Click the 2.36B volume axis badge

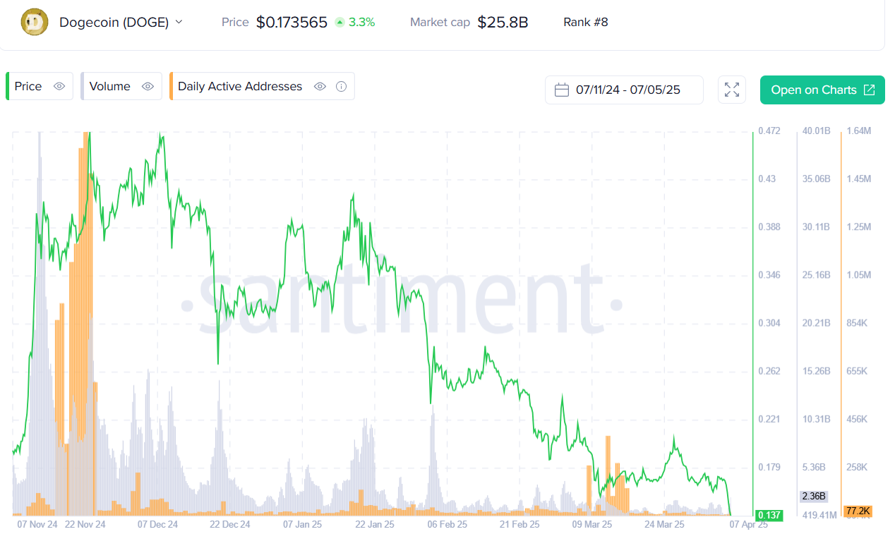click(813, 496)
